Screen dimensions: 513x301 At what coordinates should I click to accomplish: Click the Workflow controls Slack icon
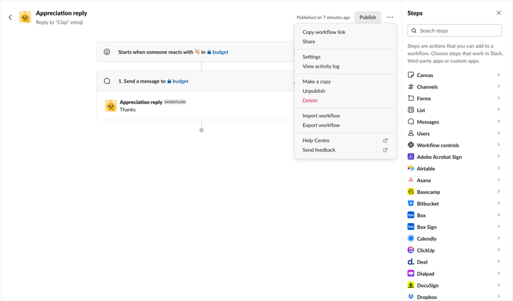(410, 145)
